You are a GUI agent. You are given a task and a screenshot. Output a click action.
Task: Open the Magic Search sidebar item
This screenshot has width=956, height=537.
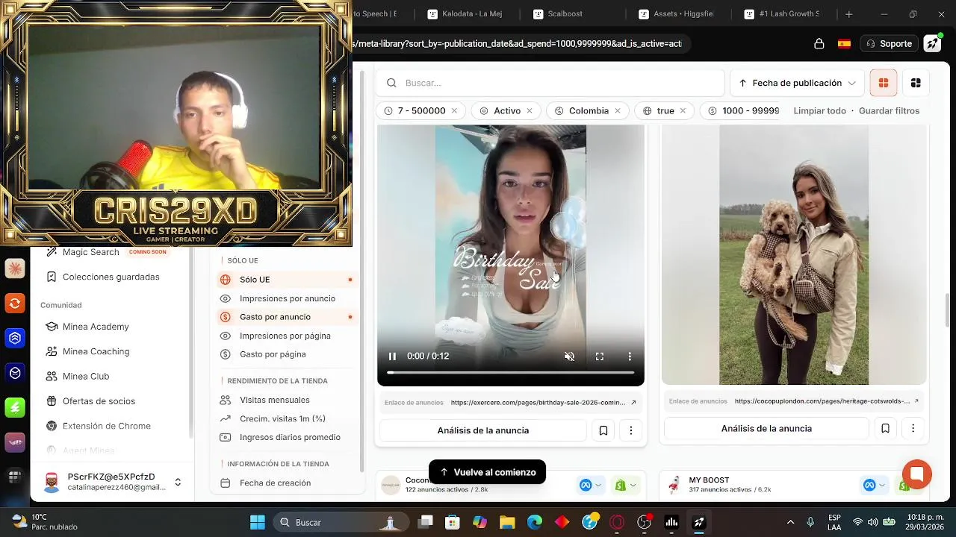[x=90, y=252]
